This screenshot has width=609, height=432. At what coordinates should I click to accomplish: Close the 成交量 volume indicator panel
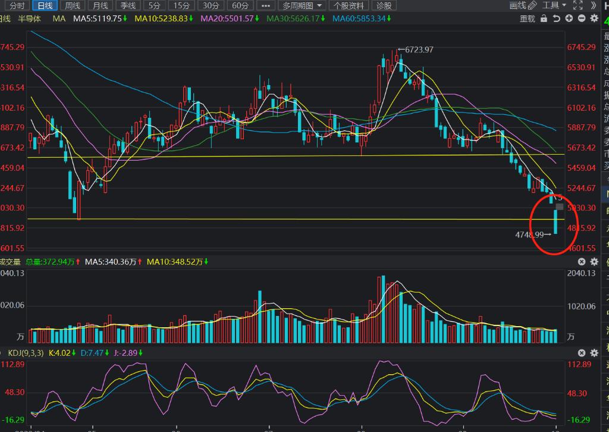pyautogui.click(x=582, y=262)
